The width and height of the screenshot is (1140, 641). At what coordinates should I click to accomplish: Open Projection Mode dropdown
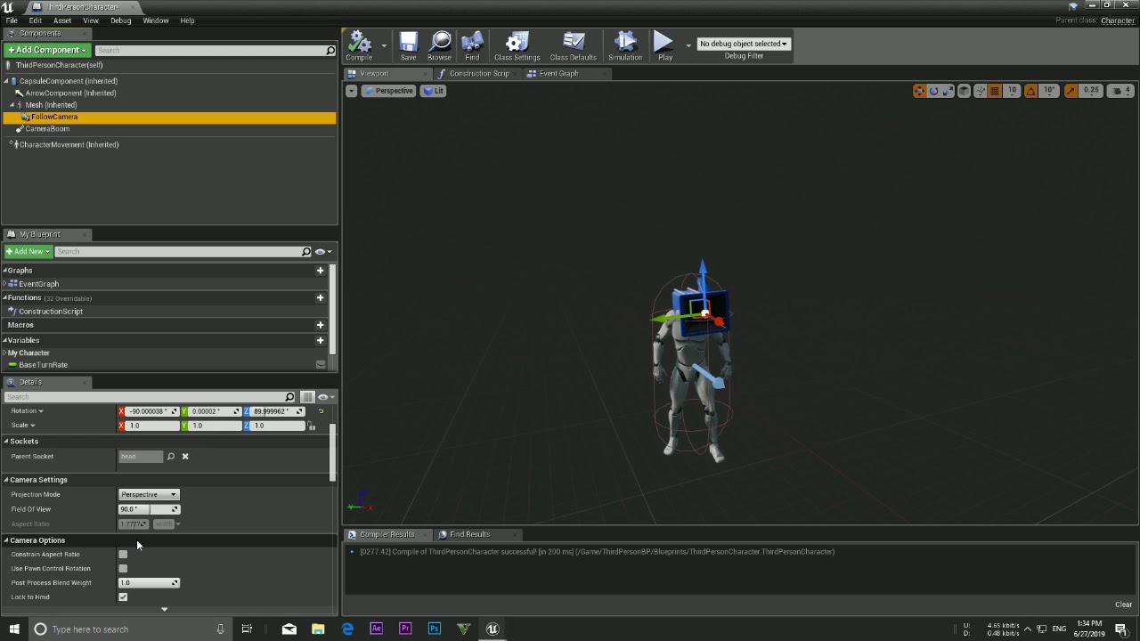pyautogui.click(x=149, y=495)
